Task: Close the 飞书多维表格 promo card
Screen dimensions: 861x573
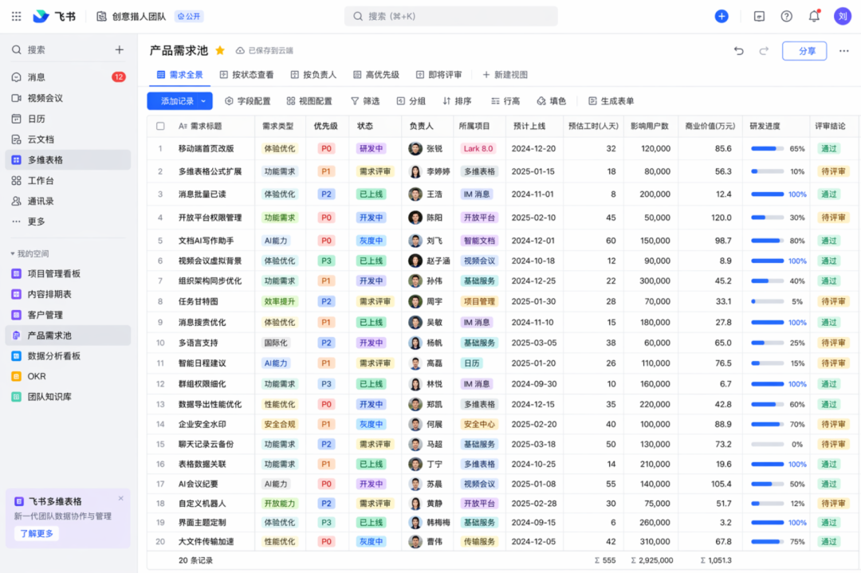Action: click(x=121, y=499)
